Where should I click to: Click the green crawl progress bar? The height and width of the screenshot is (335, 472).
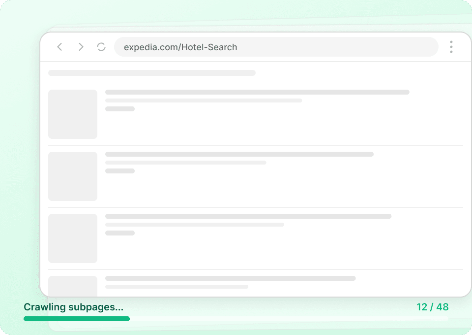pyautogui.click(x=77, y=319)
